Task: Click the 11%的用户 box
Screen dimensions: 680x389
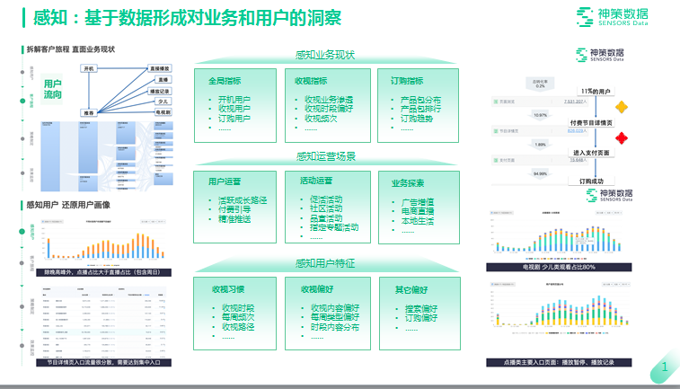Action: point(596,92)
